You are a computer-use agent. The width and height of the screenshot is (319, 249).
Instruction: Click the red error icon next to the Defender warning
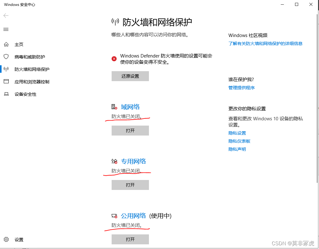click(x=114, y=59)
